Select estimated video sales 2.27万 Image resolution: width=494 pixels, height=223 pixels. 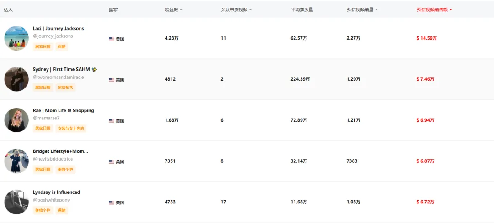pyautogui.click(x=354, y=38)
